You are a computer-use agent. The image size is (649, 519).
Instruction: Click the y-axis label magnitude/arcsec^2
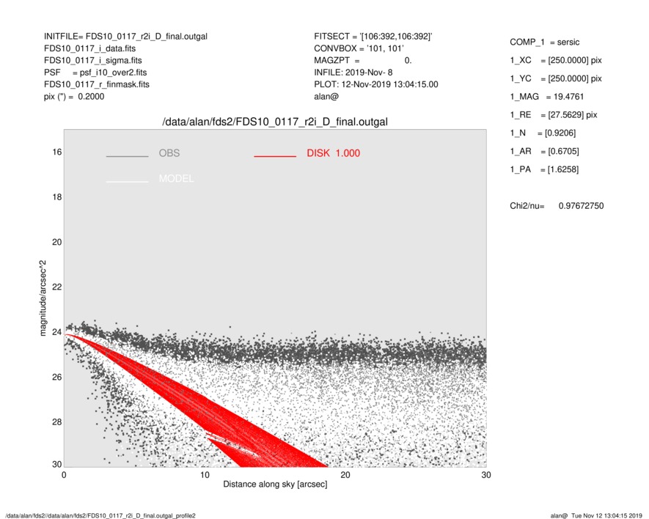pyautogui.click(x=43, y=298)
